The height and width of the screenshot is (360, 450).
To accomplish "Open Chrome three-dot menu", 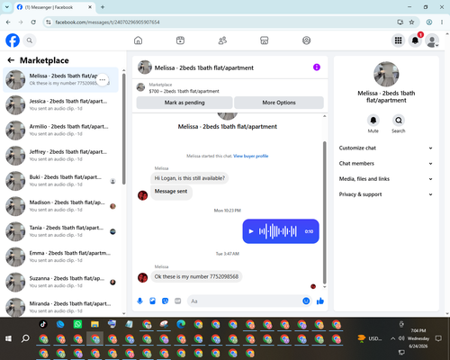I will click(x=442, y=22).
